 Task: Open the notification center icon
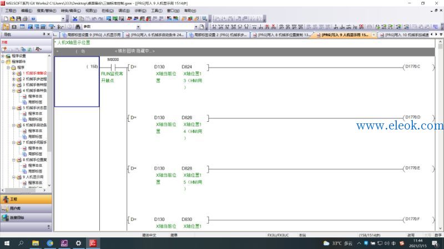pos(435,243)
